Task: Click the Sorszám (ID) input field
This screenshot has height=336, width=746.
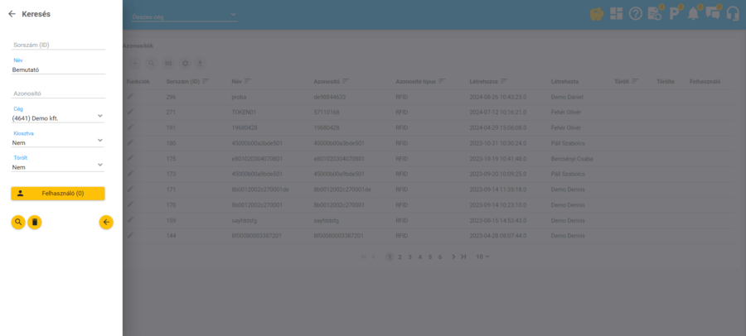Action: [58, 45]
